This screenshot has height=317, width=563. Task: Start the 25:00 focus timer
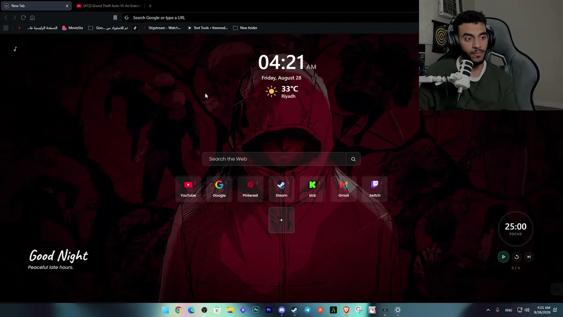(503, 257)
